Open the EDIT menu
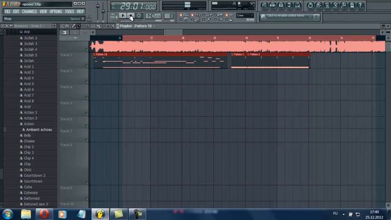391x220 pixels. click(16, 12)
